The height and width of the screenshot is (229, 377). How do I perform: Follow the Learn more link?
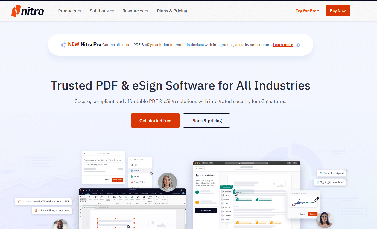pos(283,45)
